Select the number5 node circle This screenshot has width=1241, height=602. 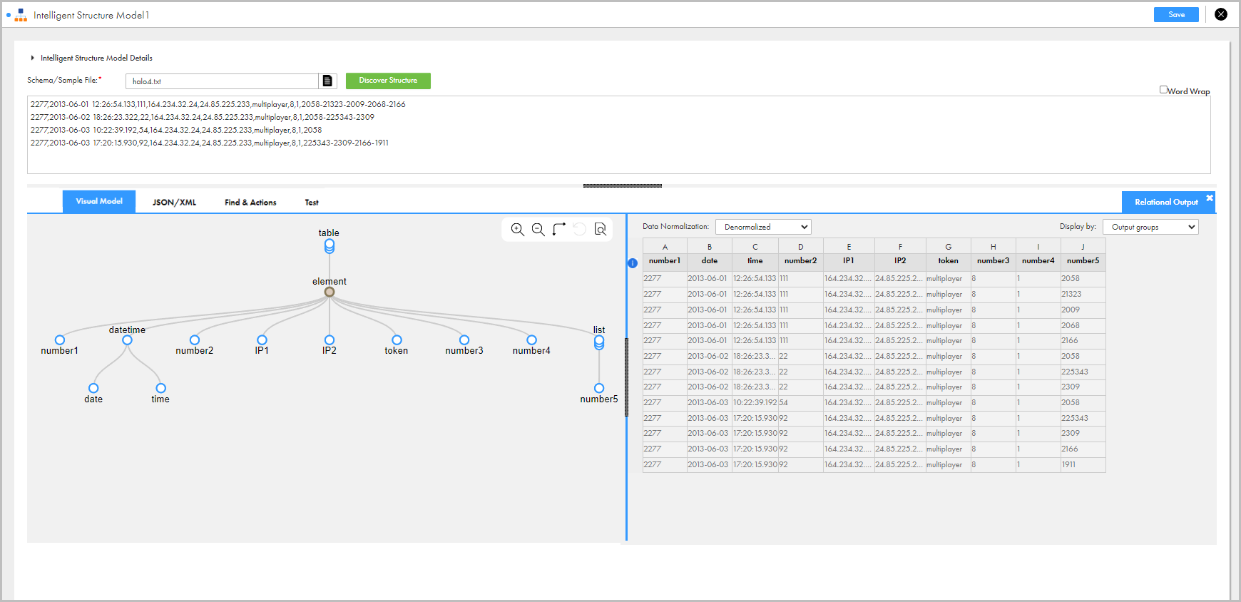click(599, 389)
